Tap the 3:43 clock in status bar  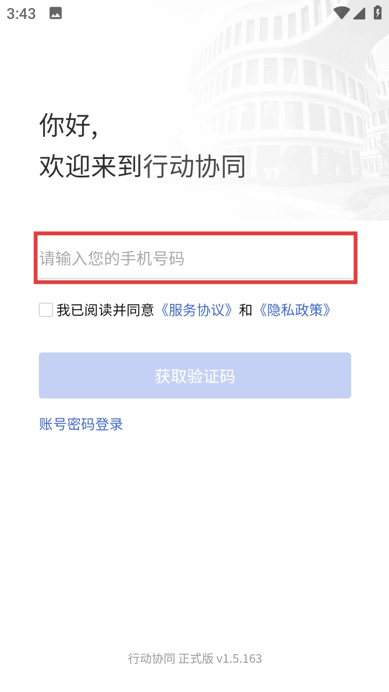coord(21,14)
